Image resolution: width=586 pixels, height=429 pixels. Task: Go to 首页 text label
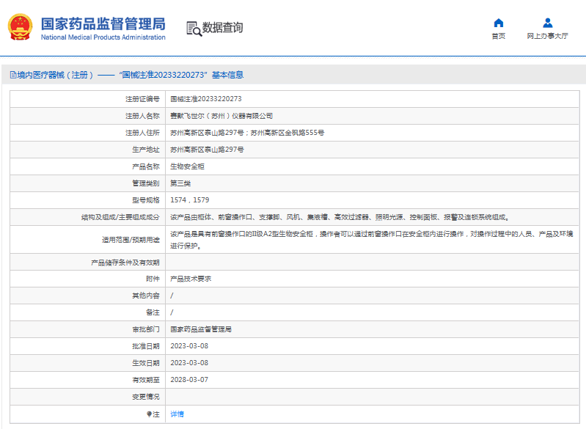(x=498, y=36)
